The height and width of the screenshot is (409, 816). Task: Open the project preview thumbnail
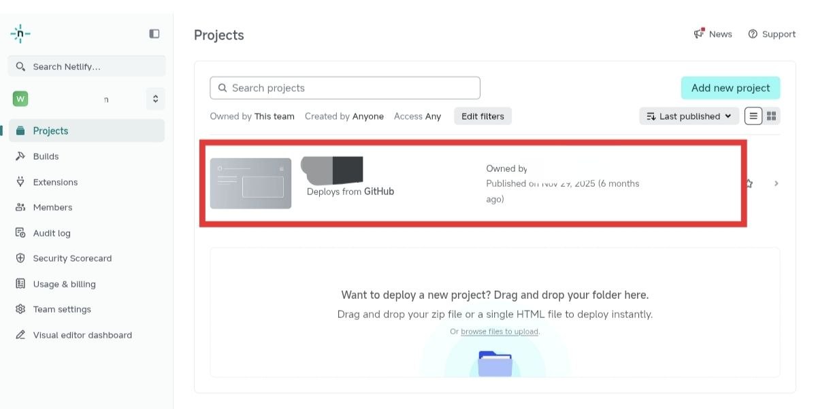click(x=251, y=183)
